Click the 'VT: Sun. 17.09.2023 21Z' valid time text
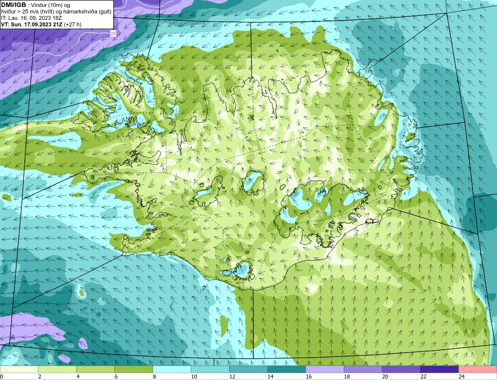497x380 pixels. coord(32,24)
